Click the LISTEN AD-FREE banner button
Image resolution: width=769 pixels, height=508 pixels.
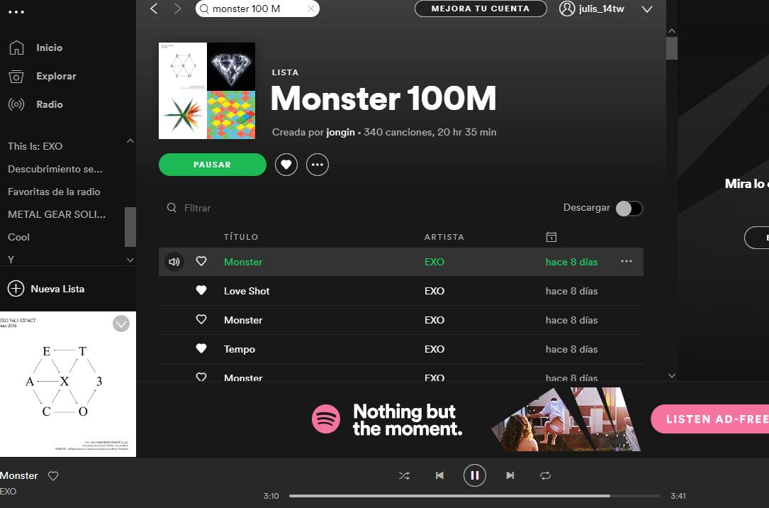coord(710,419)
